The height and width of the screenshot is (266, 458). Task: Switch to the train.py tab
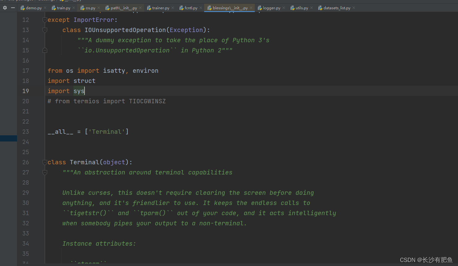(x=64, y=8)
